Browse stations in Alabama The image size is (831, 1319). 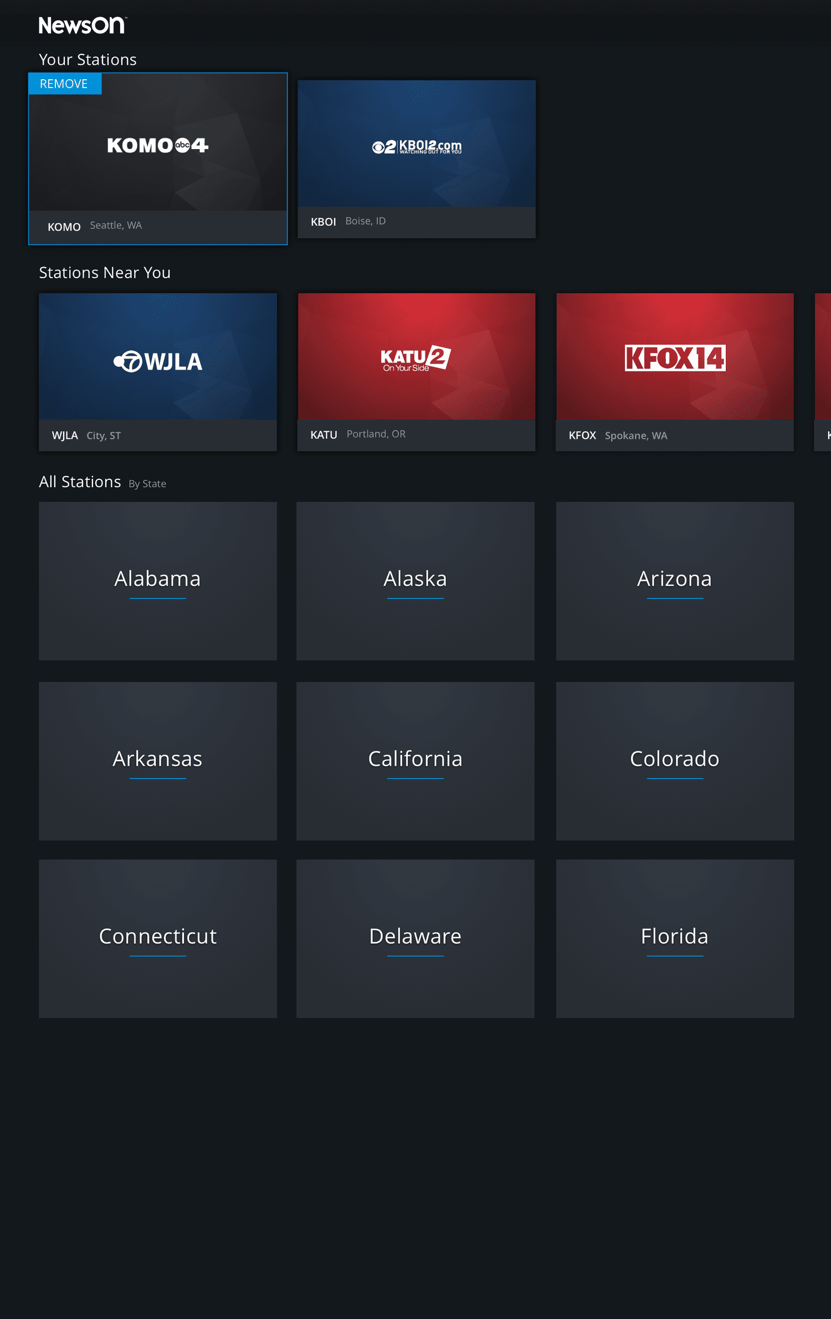tap(158, 581)
